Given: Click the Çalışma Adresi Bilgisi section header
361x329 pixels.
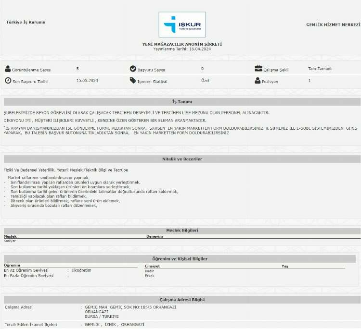Looking at the screenshot, I should 182,300.
